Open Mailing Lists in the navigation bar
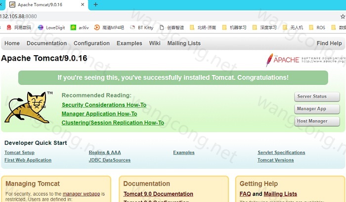Image resolution: width=346 pixels, height=202 pixels. click(x=184, y=43)
